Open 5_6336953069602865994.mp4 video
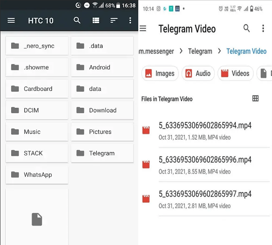This screenshot has width=272, height=245. click(x=206, y=131)
